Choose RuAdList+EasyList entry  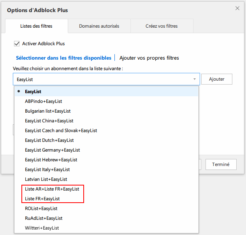point(106,218)
